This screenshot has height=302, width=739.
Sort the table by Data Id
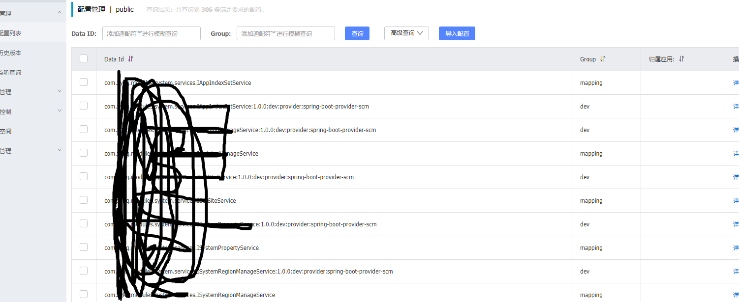130,59
